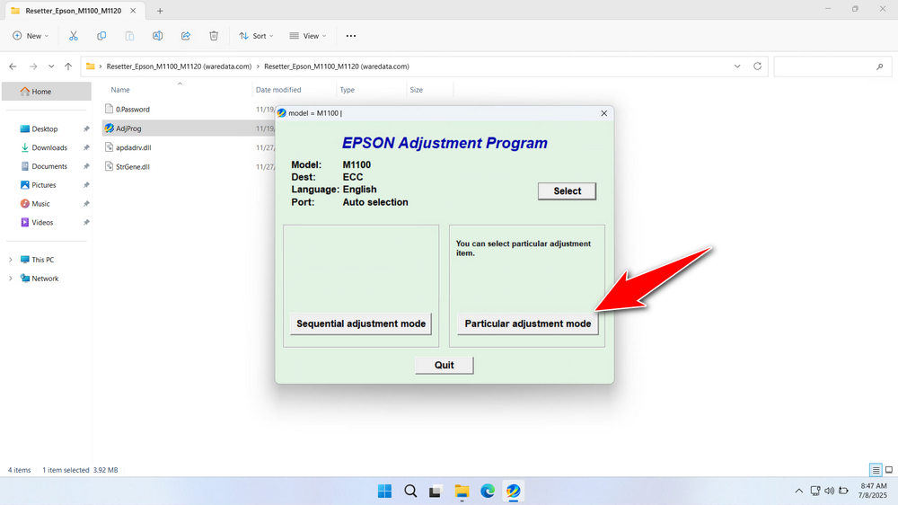Open Videos in navigation pane
The width and height of the screenshot is (898, 505).
click(x=42, y=223)
